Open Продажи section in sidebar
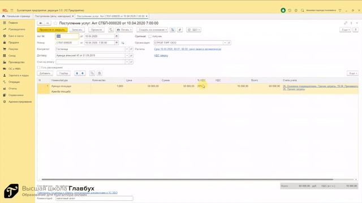 click(14, 42)
